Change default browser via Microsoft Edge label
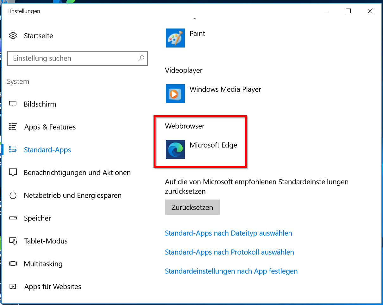 213,145
